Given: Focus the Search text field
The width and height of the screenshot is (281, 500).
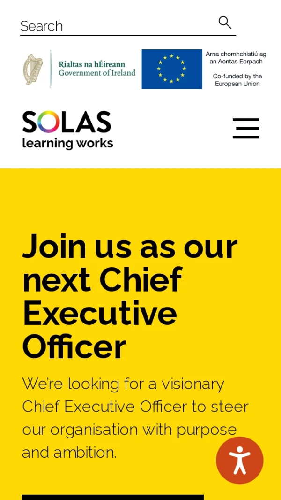Looking at the screenshot, I should 117,26.
